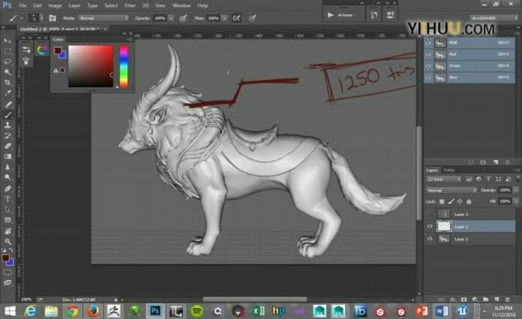Toggle pressure for size button

coord(252,18)
